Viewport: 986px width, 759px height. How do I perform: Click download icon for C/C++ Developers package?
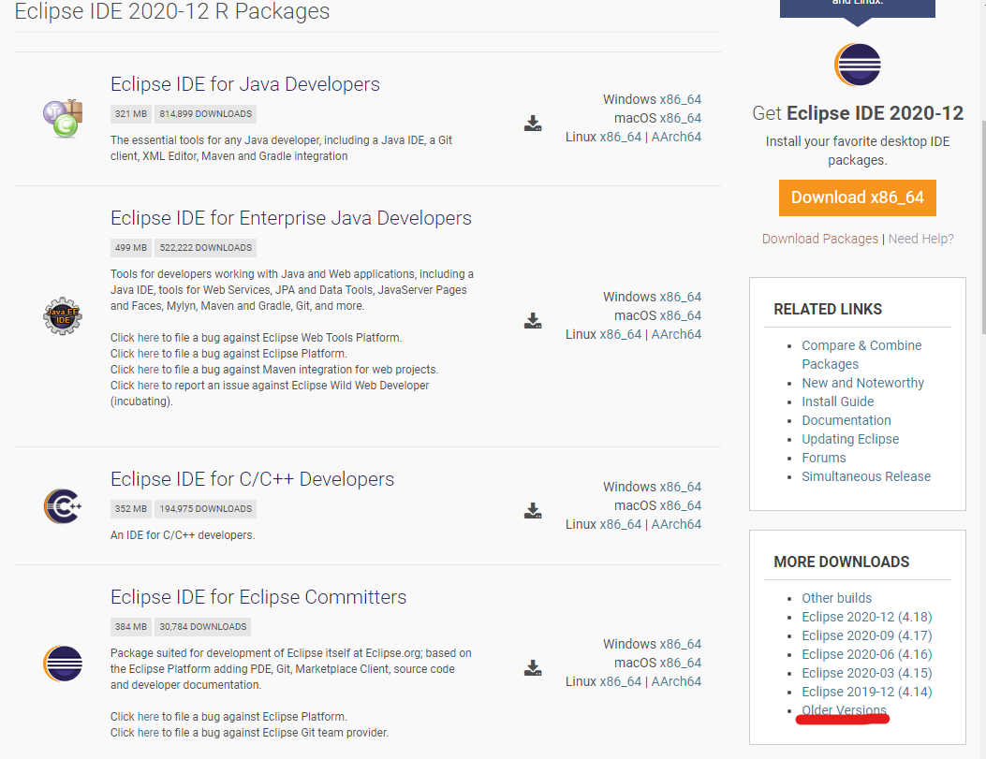pyautogui.click(x=533, y=510)
